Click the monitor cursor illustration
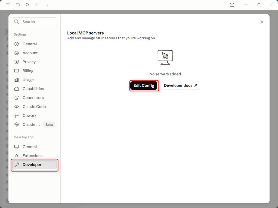The height and width of the screenshot is (208, 278). point(165,57)
